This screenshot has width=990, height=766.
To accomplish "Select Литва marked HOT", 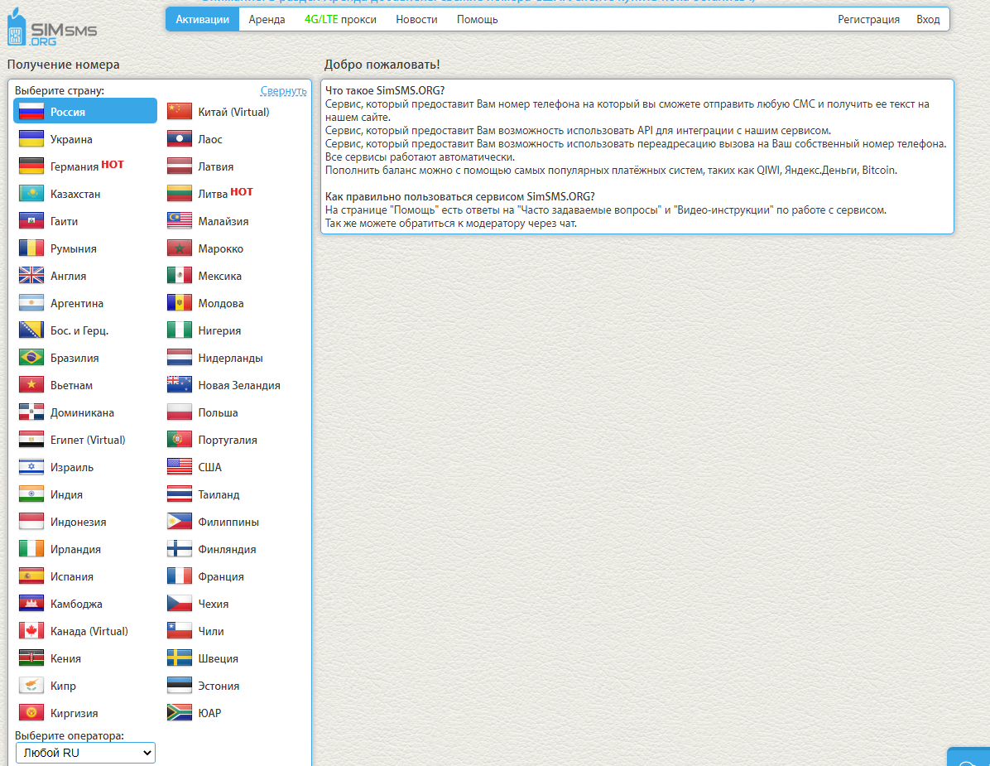I will (x=215, y=194).
